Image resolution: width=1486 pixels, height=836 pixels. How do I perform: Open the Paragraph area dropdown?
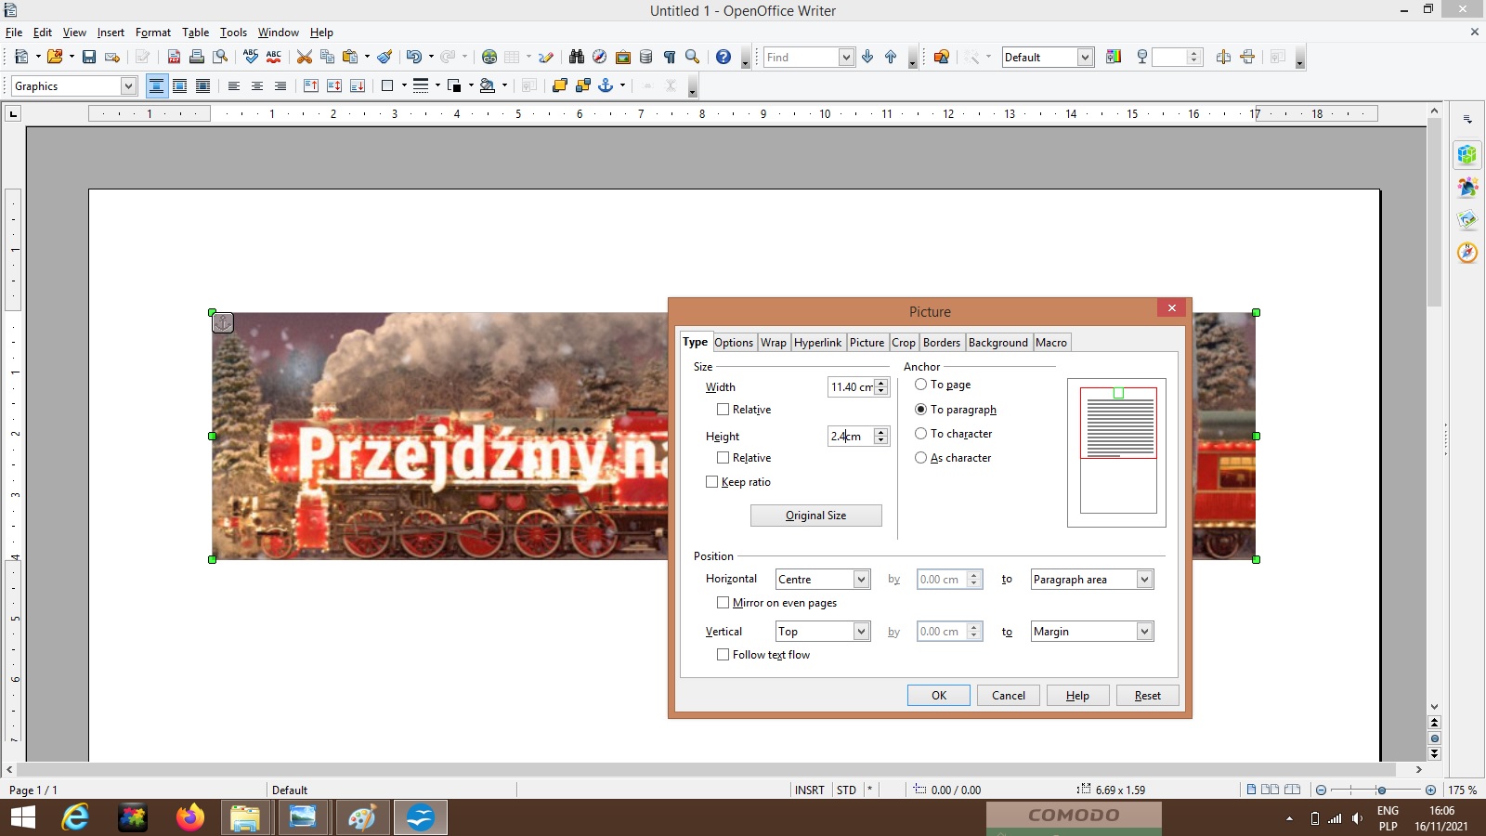pyautogui.click(x=1144, y=580)
